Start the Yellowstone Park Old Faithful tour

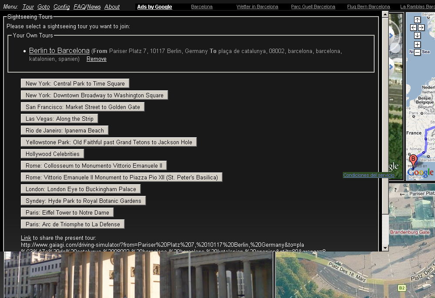[x=109, y=142]
